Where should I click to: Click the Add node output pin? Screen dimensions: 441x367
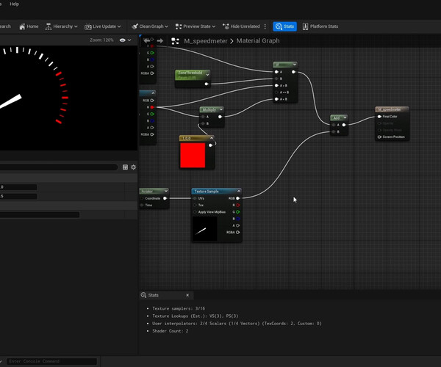click(344, 125)
